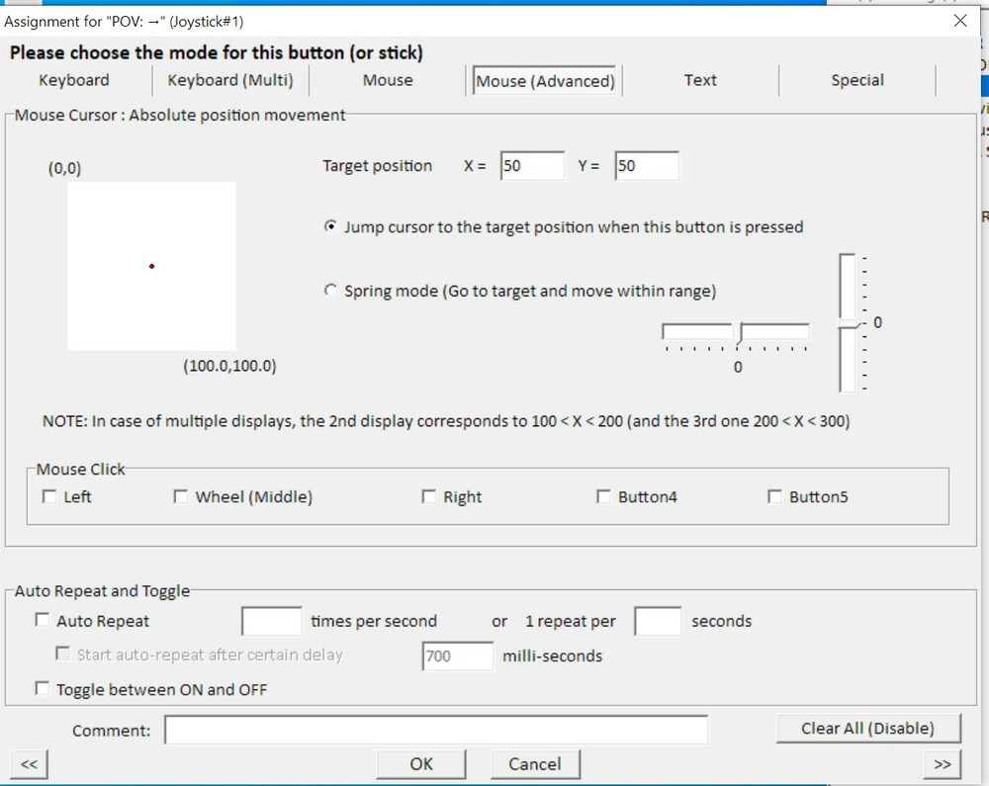Image resolution: width=989 pixels, height=786 pixels.
Task: Open the Special tab
Action: pos(857,81)
